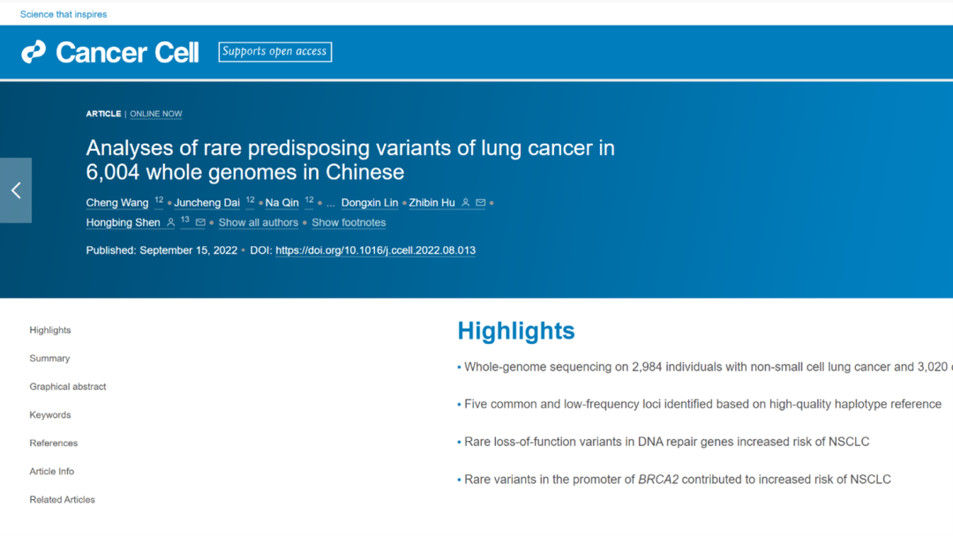Jump to Highlights section in sidebar
This screenshot has height=536, width=953.
pos(50,331)
